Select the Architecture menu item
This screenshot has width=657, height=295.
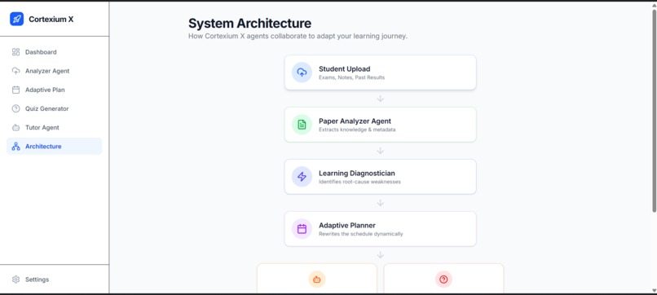pos(54,146)
